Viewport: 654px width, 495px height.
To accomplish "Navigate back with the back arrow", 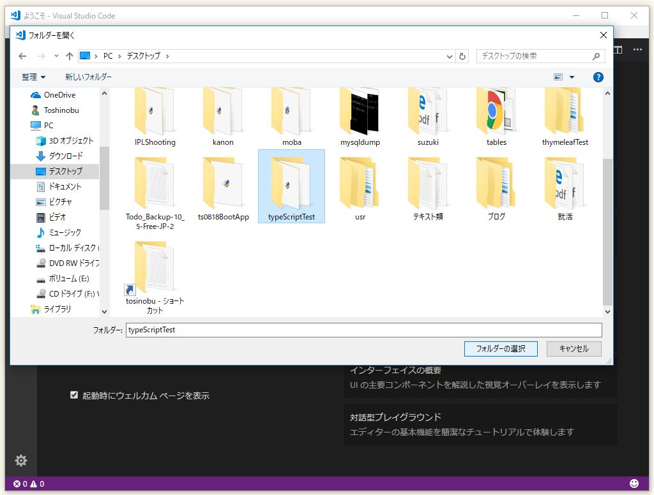I will coord(22,56).
